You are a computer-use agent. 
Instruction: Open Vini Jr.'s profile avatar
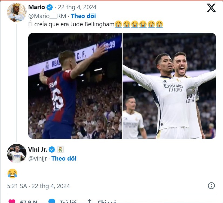17,154
